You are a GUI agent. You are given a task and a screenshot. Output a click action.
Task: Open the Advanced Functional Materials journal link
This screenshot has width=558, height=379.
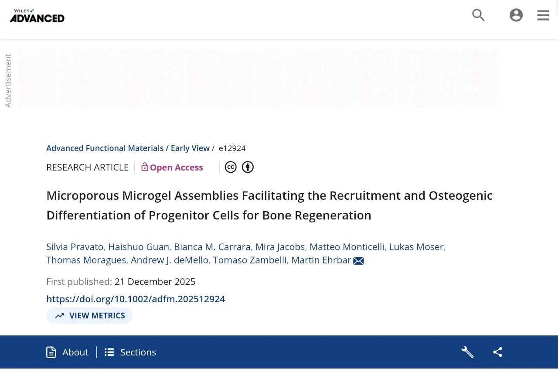pyautogui.click(x=105, y=148)
